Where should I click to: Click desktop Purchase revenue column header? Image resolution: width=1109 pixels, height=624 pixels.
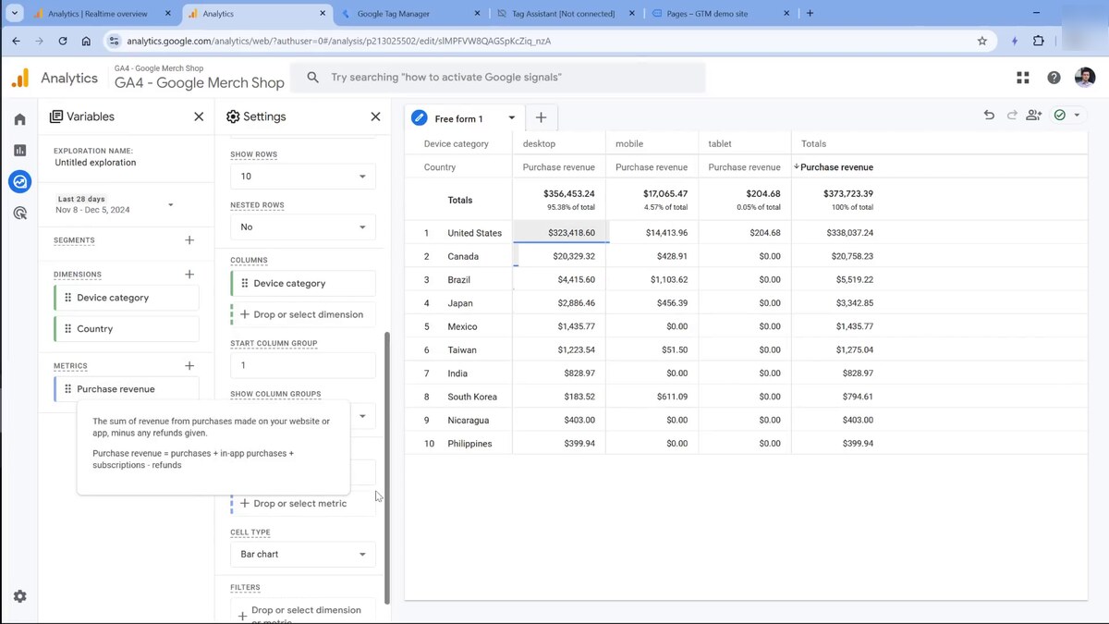(x=558, y=167)
